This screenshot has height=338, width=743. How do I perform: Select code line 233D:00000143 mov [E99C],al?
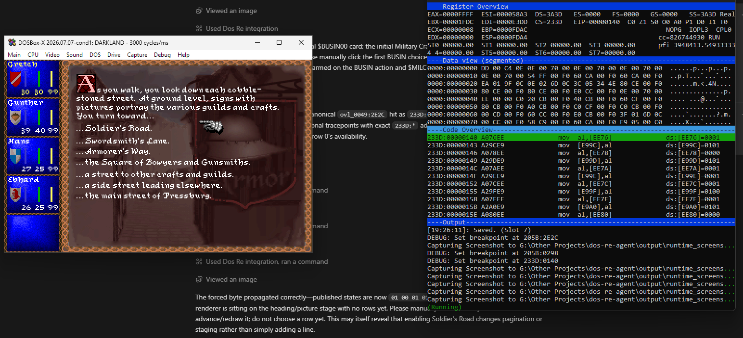(581, 145)
